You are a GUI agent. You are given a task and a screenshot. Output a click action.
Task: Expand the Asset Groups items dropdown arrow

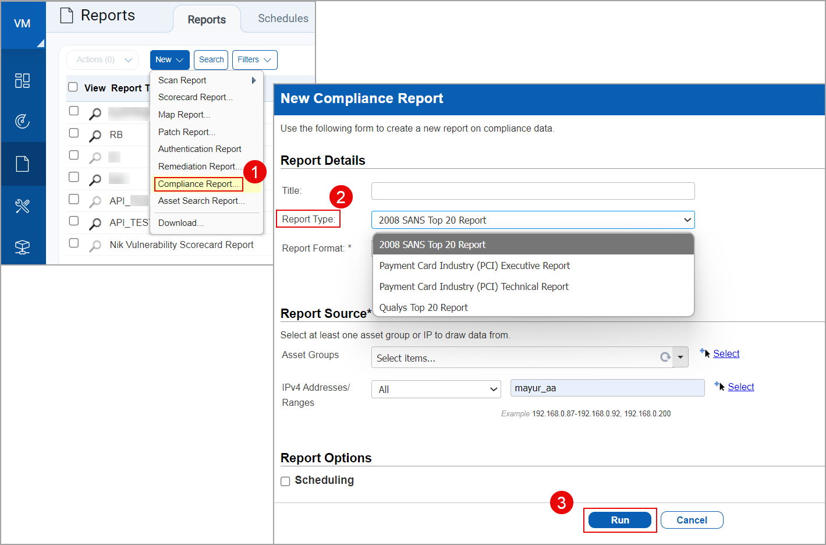click(x=680, y=357)
